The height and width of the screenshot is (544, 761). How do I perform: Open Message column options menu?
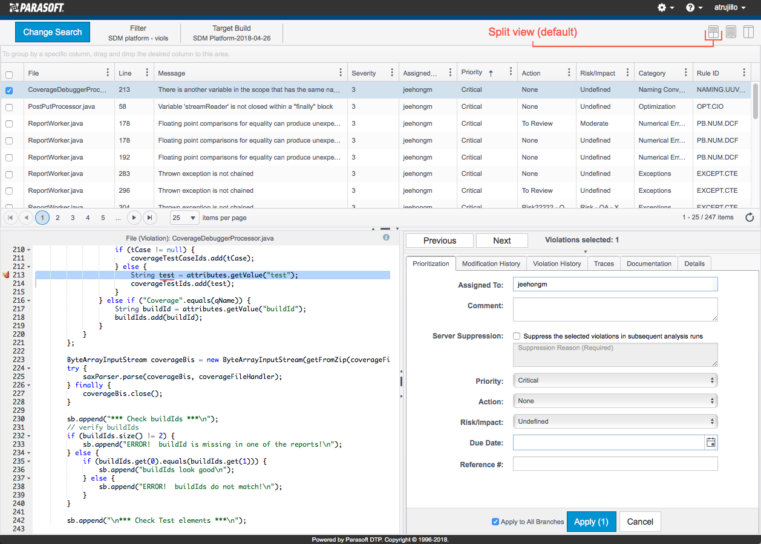[340, 73]
